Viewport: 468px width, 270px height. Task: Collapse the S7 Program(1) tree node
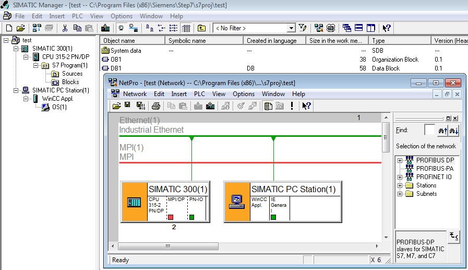(36, 65)
